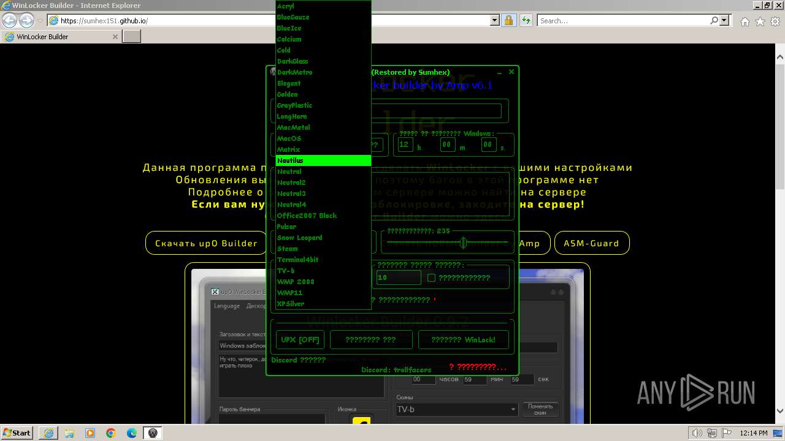Viewport: 785px width, 441px height.
Task: Pick the Pulsar skin entry
Action: coord(323,227)
